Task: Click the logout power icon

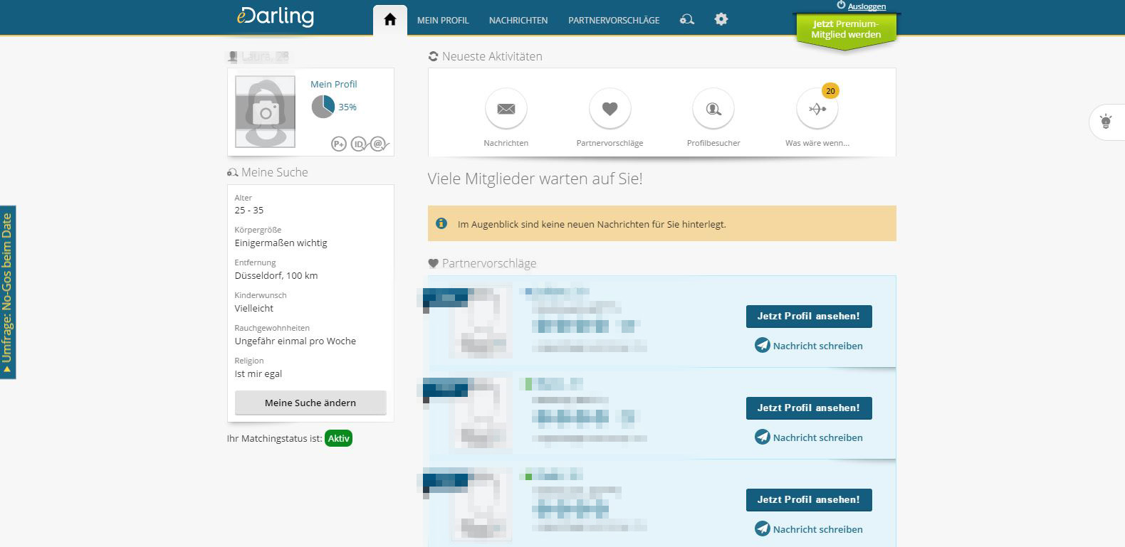Action: click(841, 5)
